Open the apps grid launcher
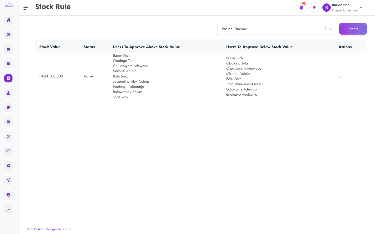The image size is (375, 234). 315,8
